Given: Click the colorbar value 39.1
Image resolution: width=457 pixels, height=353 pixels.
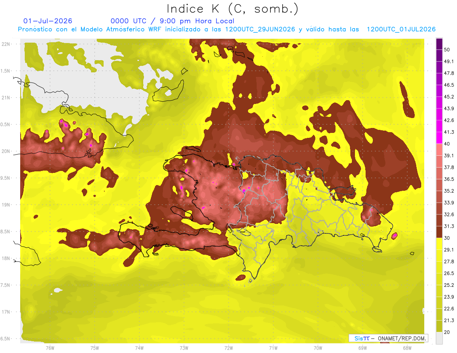Looking at the screenshot, I should click(449, 155).
